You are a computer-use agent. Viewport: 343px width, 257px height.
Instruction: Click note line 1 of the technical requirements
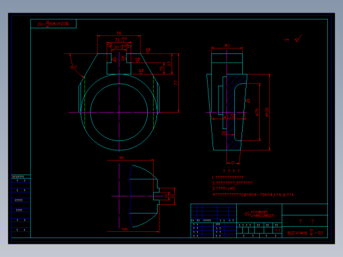228,177
